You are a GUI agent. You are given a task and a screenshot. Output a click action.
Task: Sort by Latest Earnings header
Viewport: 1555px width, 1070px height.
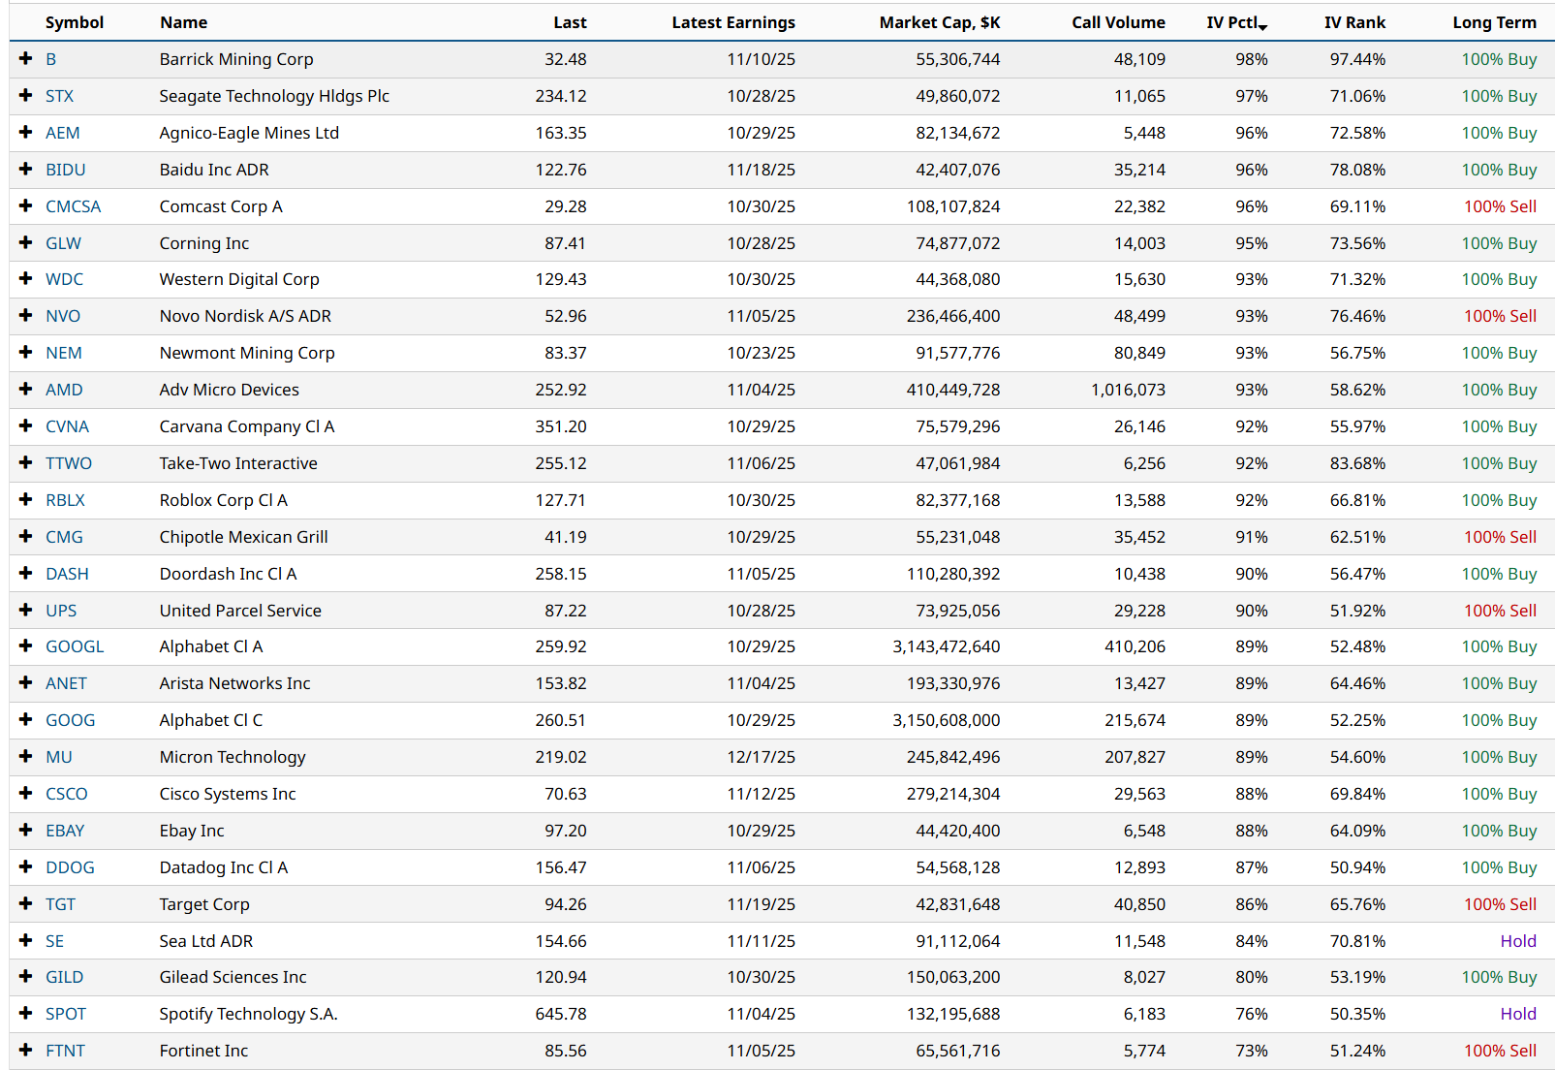[x=732, y=22]
